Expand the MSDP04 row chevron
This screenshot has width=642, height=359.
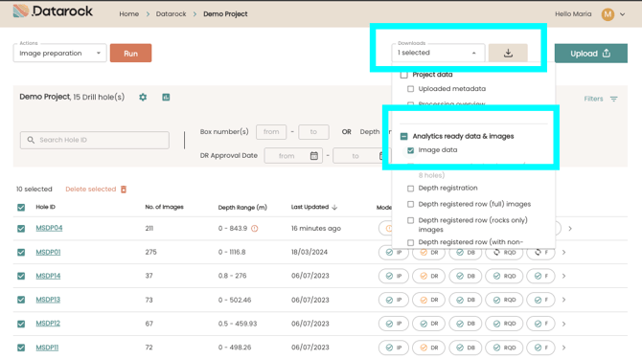point(570,229)
